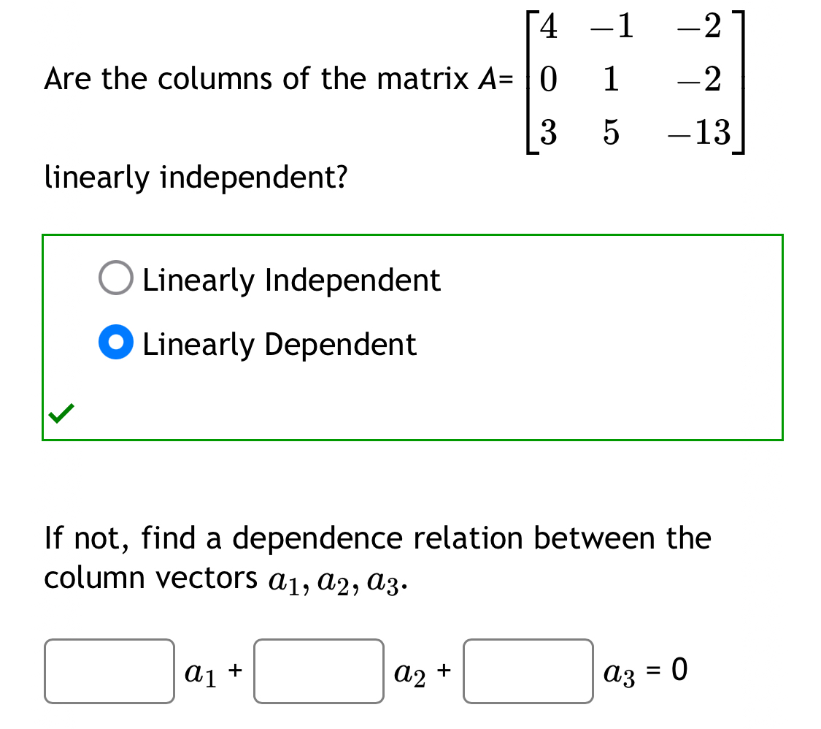Select the Linearly Independent radio button

(115, 278)
